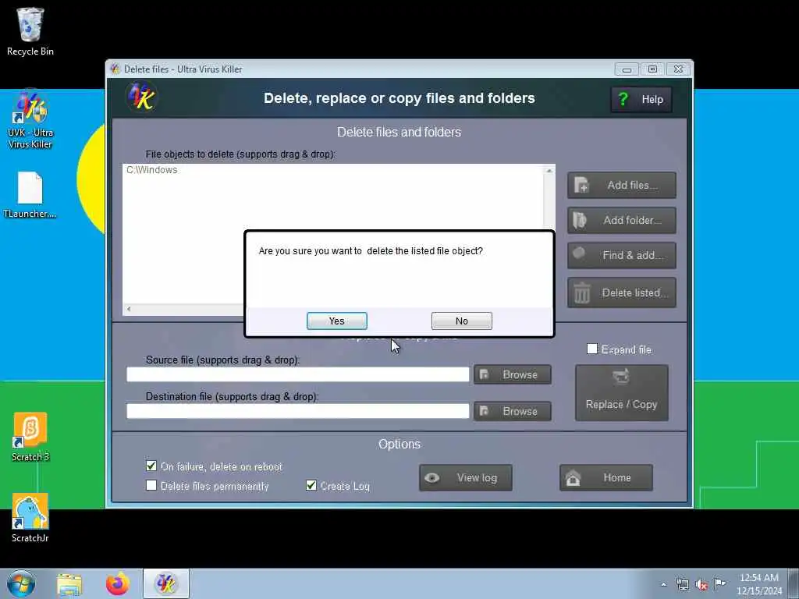Enable Delete files permanently checkbox
Image resolution: width=799 pixels, height=599 pixels.
151,485
